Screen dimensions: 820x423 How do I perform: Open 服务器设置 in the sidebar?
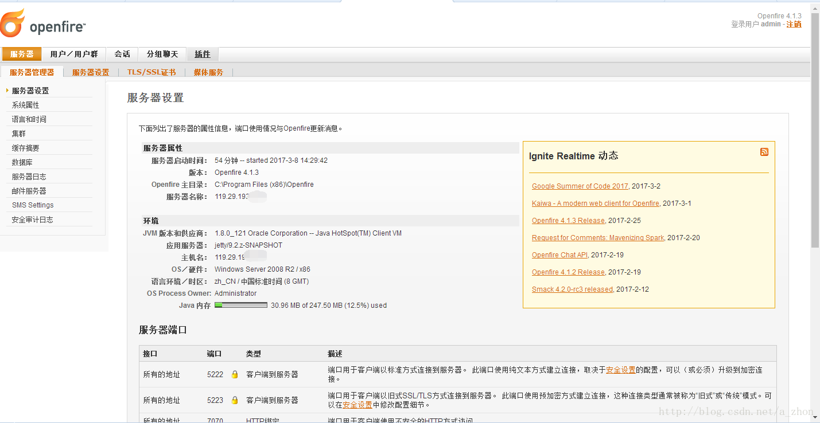click(x=30, y=91)
